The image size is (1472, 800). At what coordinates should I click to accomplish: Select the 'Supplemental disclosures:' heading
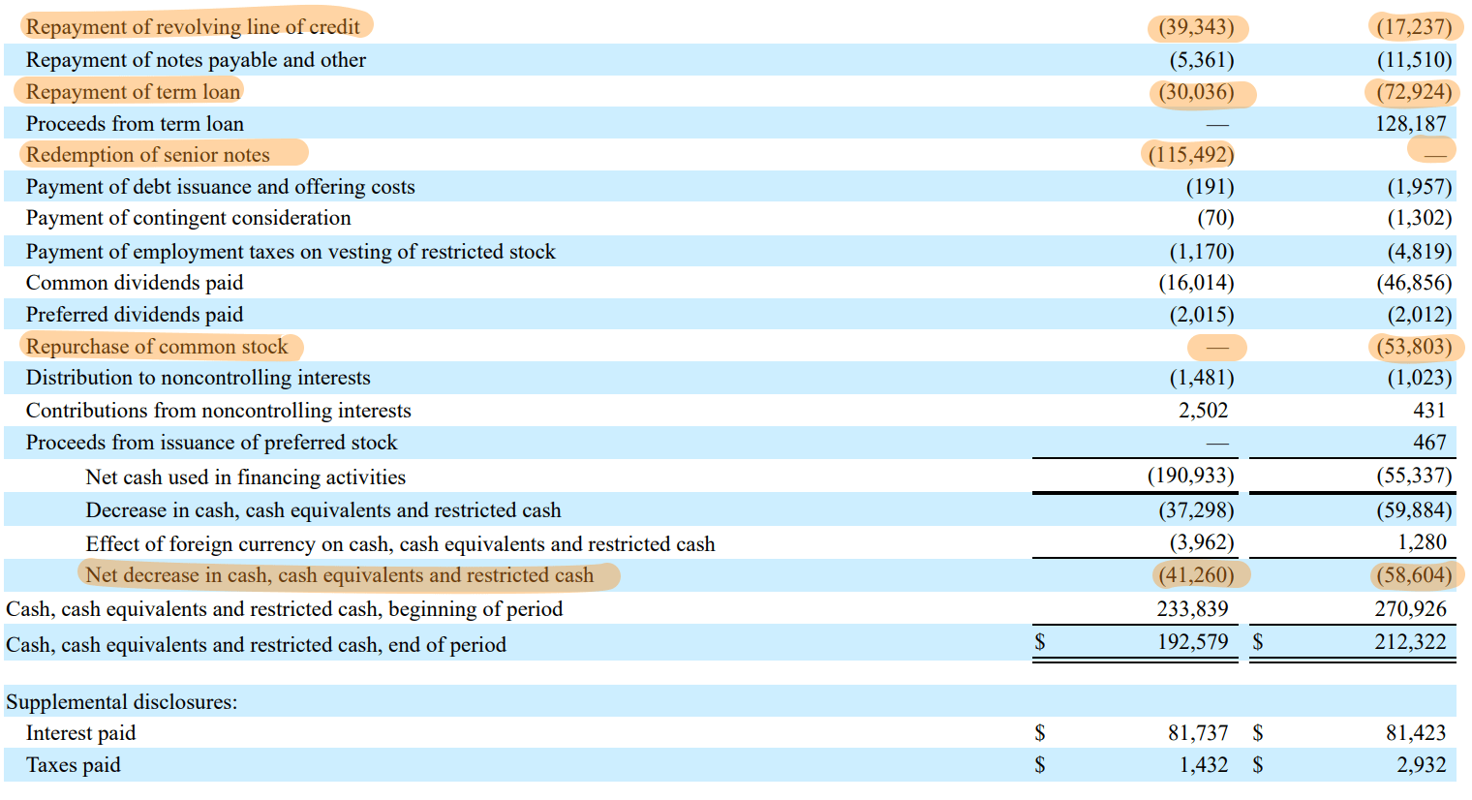coord(121,702)
